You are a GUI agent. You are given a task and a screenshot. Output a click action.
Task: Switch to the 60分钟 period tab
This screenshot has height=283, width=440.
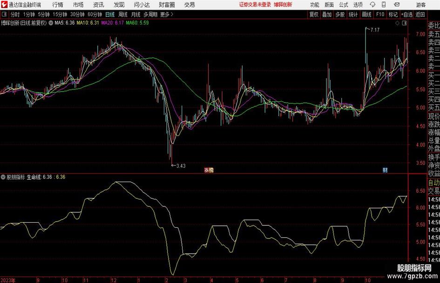pos(95,14)
